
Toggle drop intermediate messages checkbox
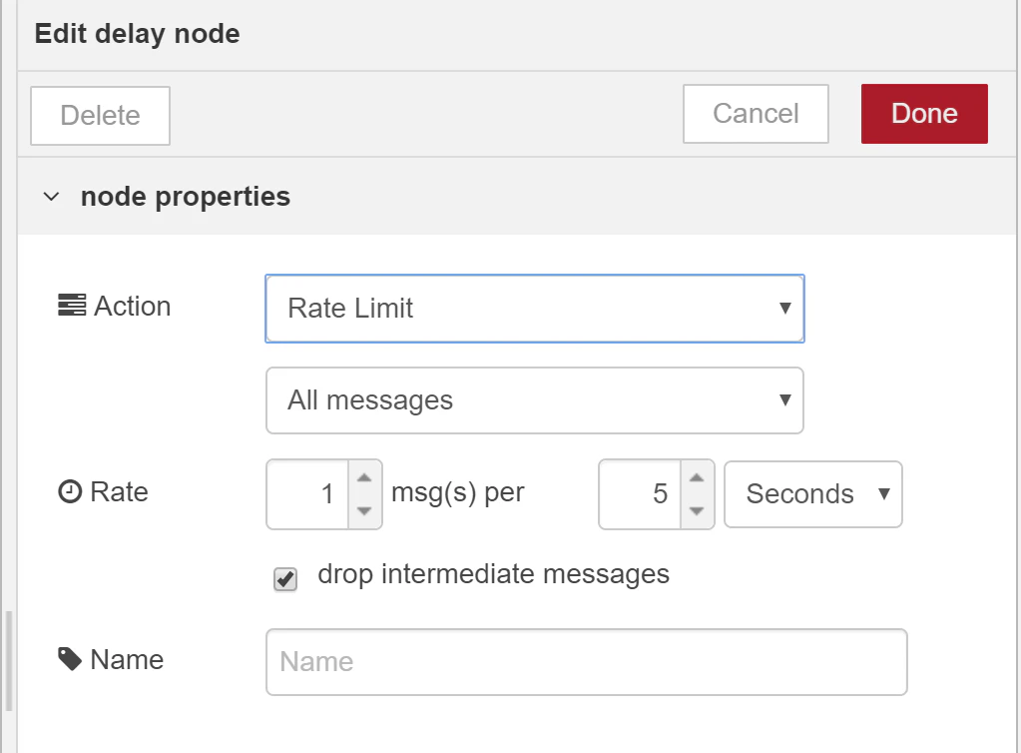285,578
